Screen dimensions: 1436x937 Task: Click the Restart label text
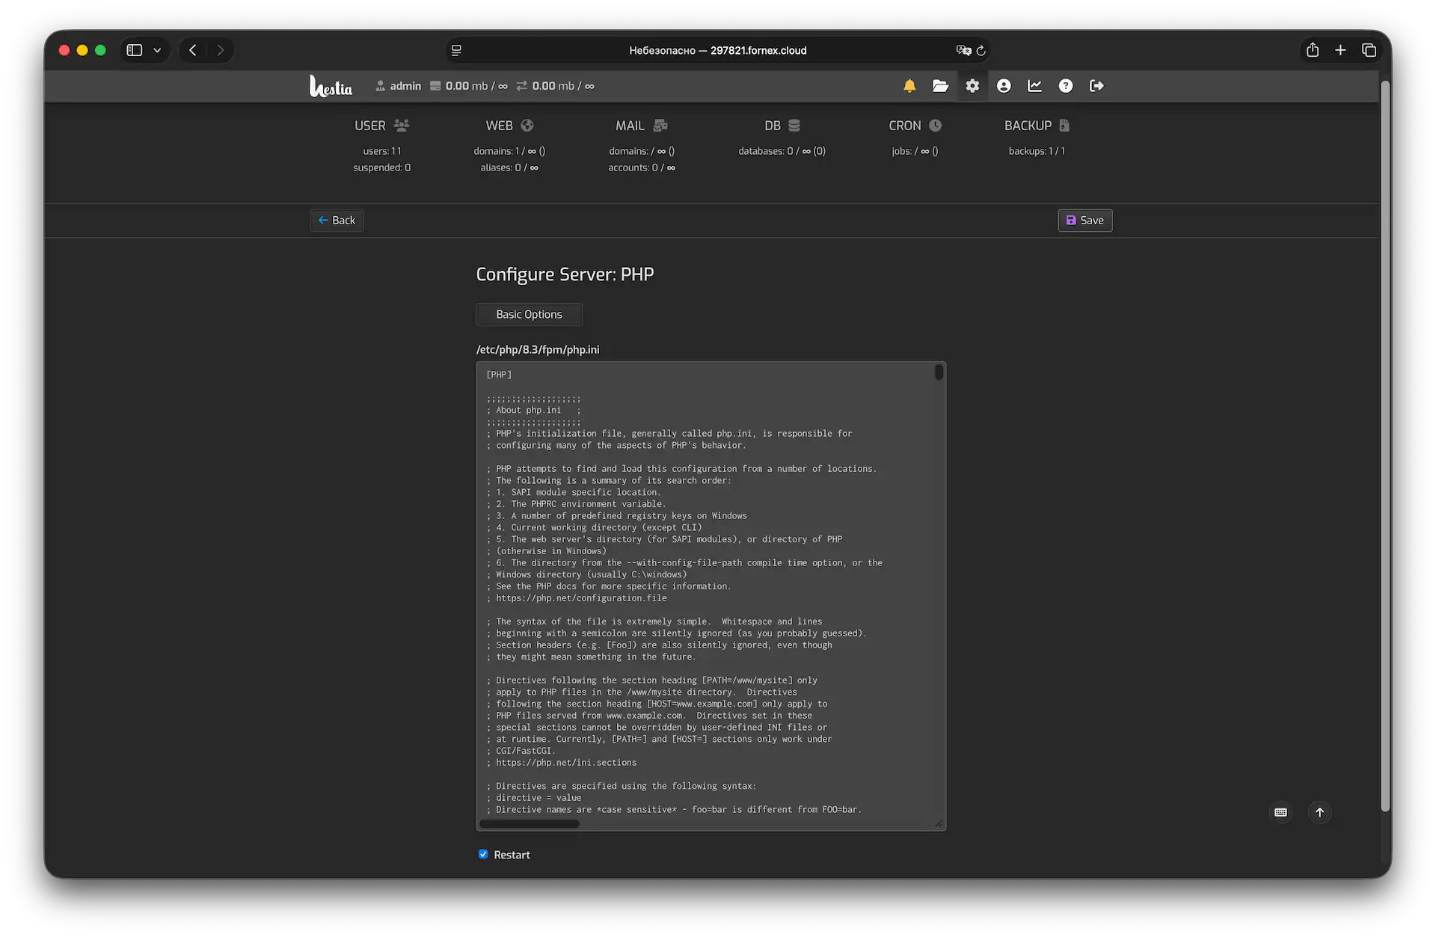(512, 855)
